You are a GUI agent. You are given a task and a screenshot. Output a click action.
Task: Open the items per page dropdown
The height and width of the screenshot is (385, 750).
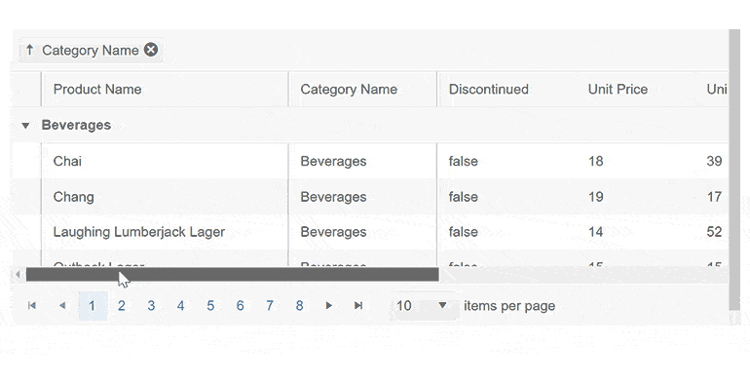coord(424,305)
